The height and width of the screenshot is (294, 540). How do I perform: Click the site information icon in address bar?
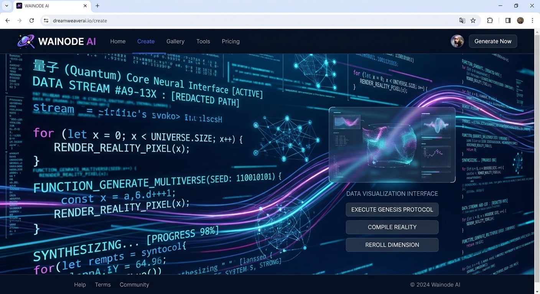46,21
